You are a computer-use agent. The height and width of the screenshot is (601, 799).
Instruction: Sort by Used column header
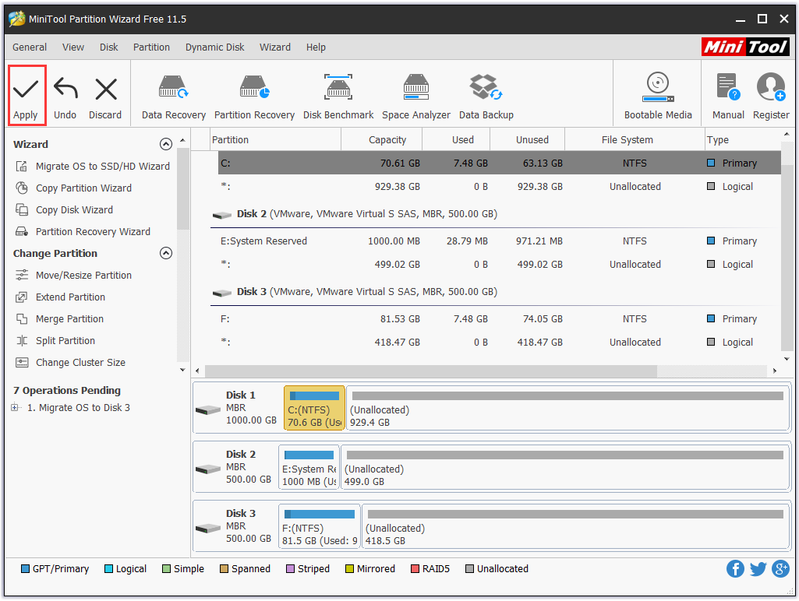pyautogui.click(x=456, y=140)
